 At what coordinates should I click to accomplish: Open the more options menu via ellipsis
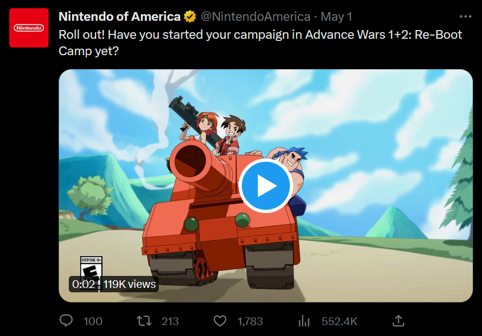[x=466, y=16]
